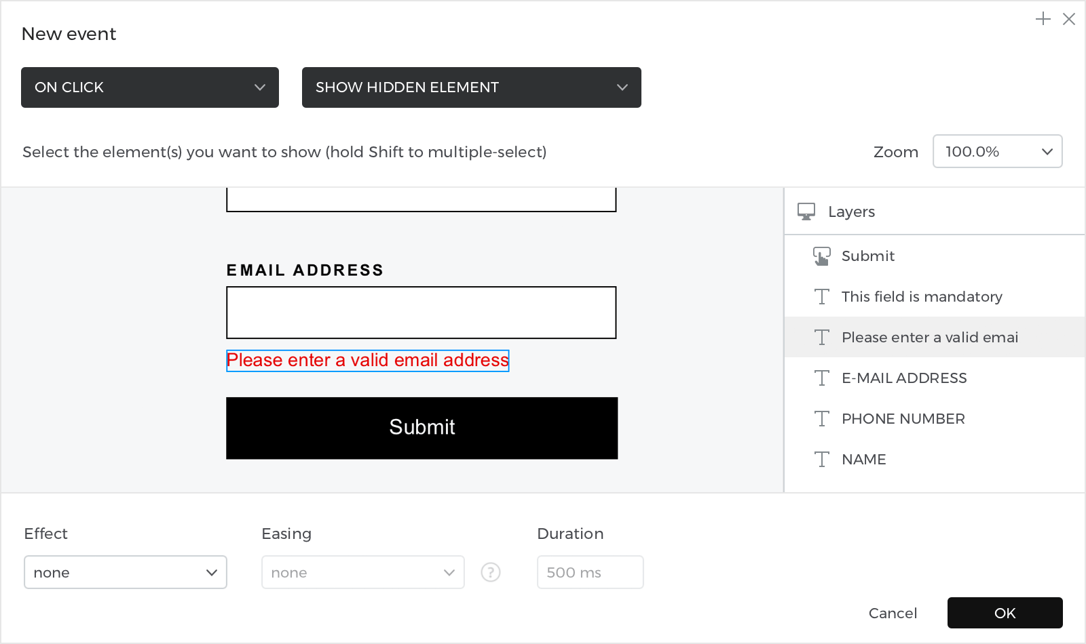Open the Easing dropdown
The image size is (1086, 644).
[363, 572]
